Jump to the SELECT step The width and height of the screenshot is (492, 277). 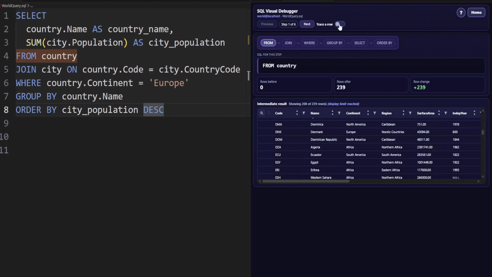[359, 43]
